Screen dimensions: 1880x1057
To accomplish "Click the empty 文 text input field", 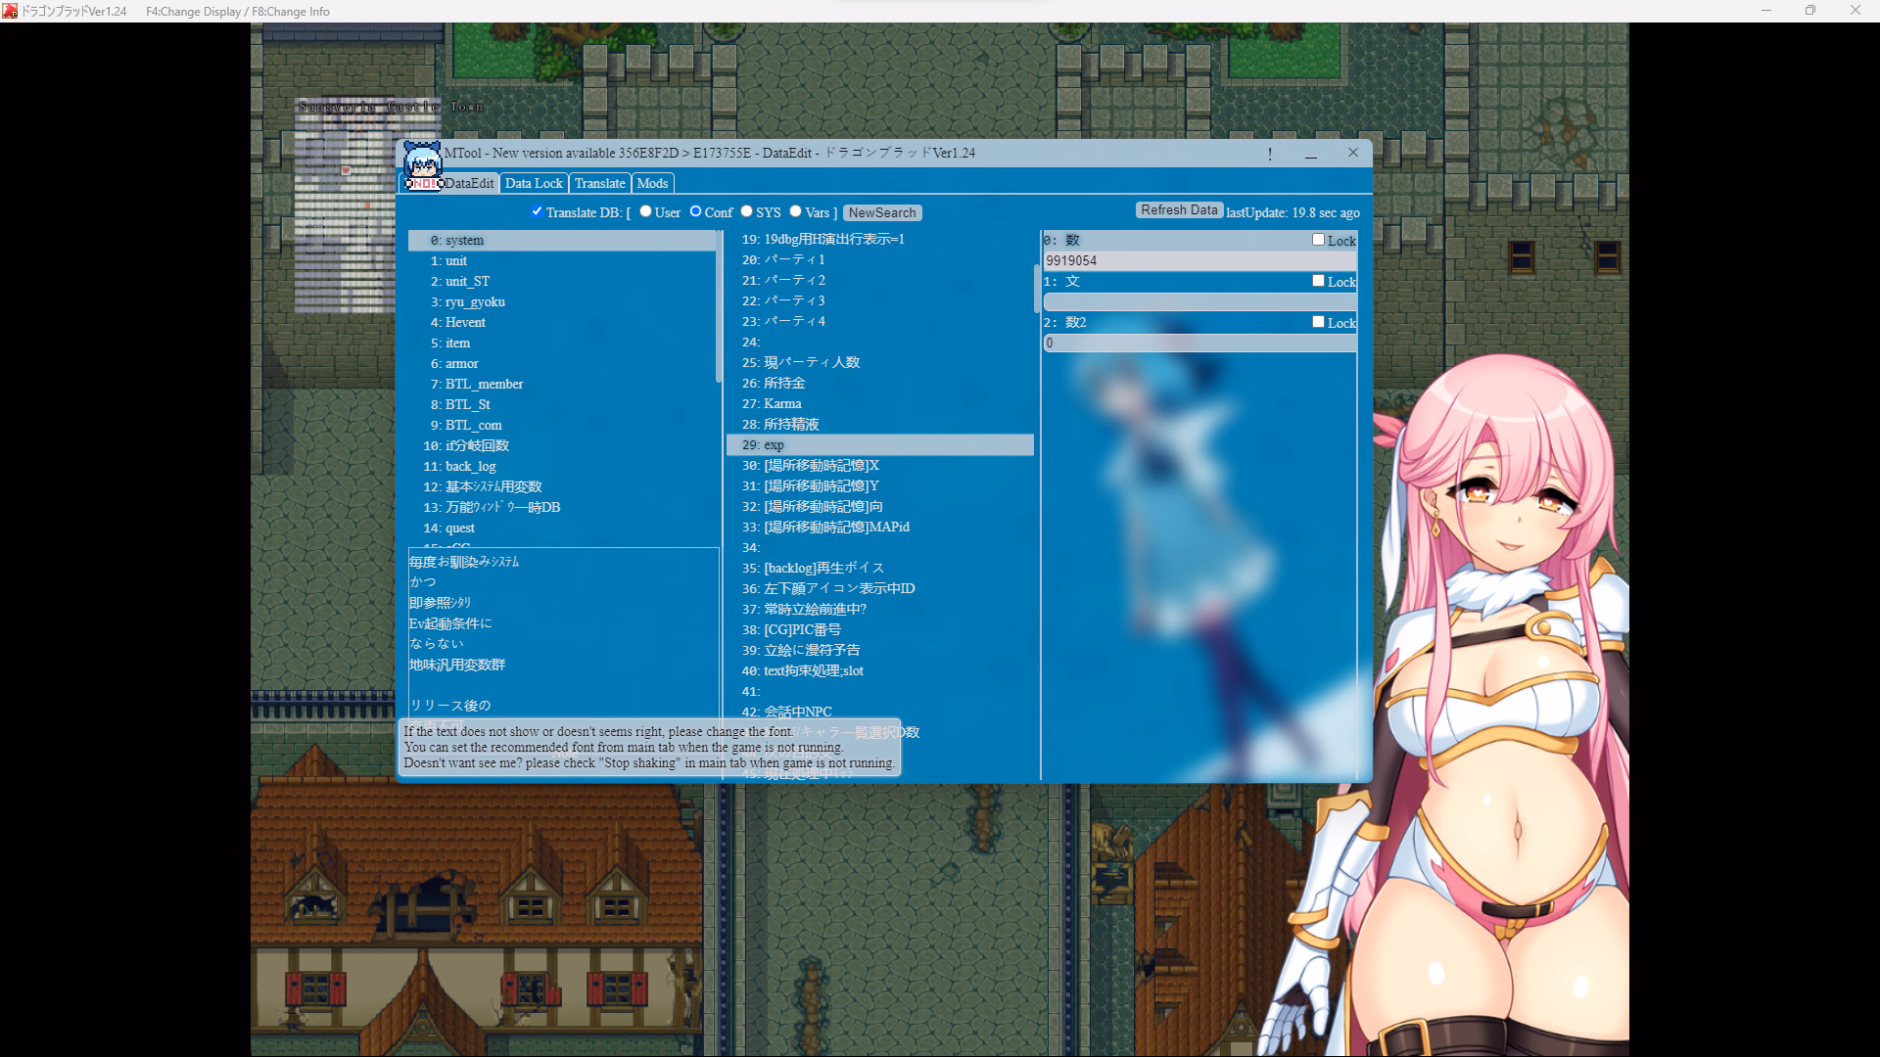I will 1199,302.
